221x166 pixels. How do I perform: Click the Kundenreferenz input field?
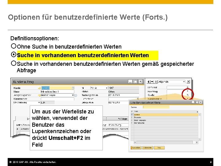pyautogui.click(x=57, y=99)
